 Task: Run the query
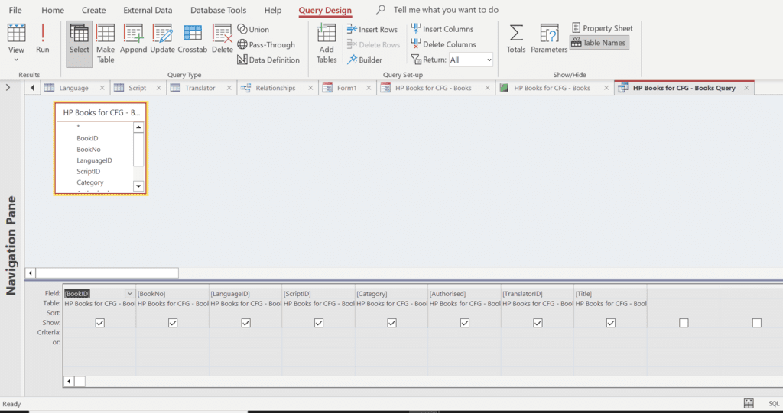(x=43, y=39)
